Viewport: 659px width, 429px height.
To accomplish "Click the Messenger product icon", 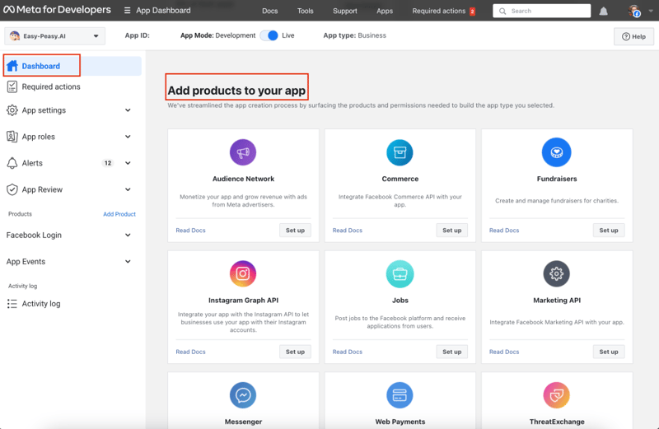I will coord(242,395).
